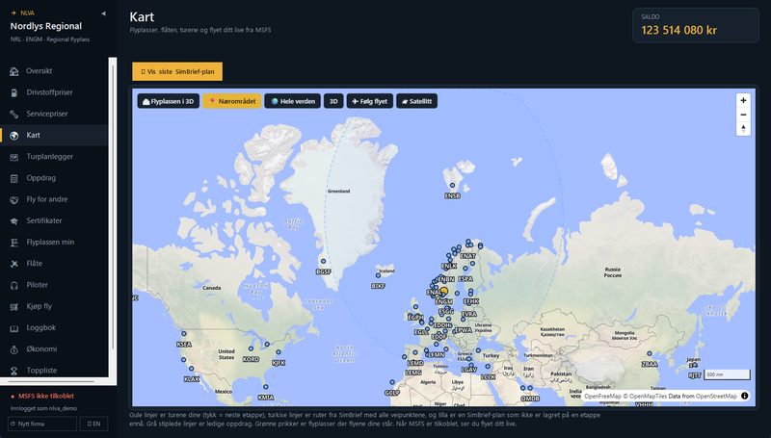The height and width of the screenshot is (438, 771).
Task: Toggle map attribution info icon
Action: pos(744,396)
